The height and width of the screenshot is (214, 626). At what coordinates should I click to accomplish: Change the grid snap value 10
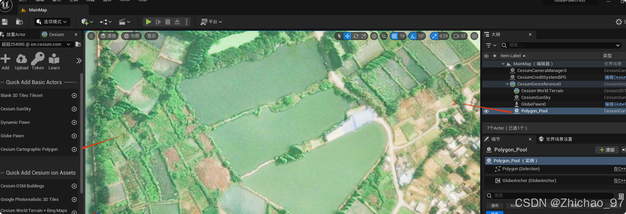402,36
